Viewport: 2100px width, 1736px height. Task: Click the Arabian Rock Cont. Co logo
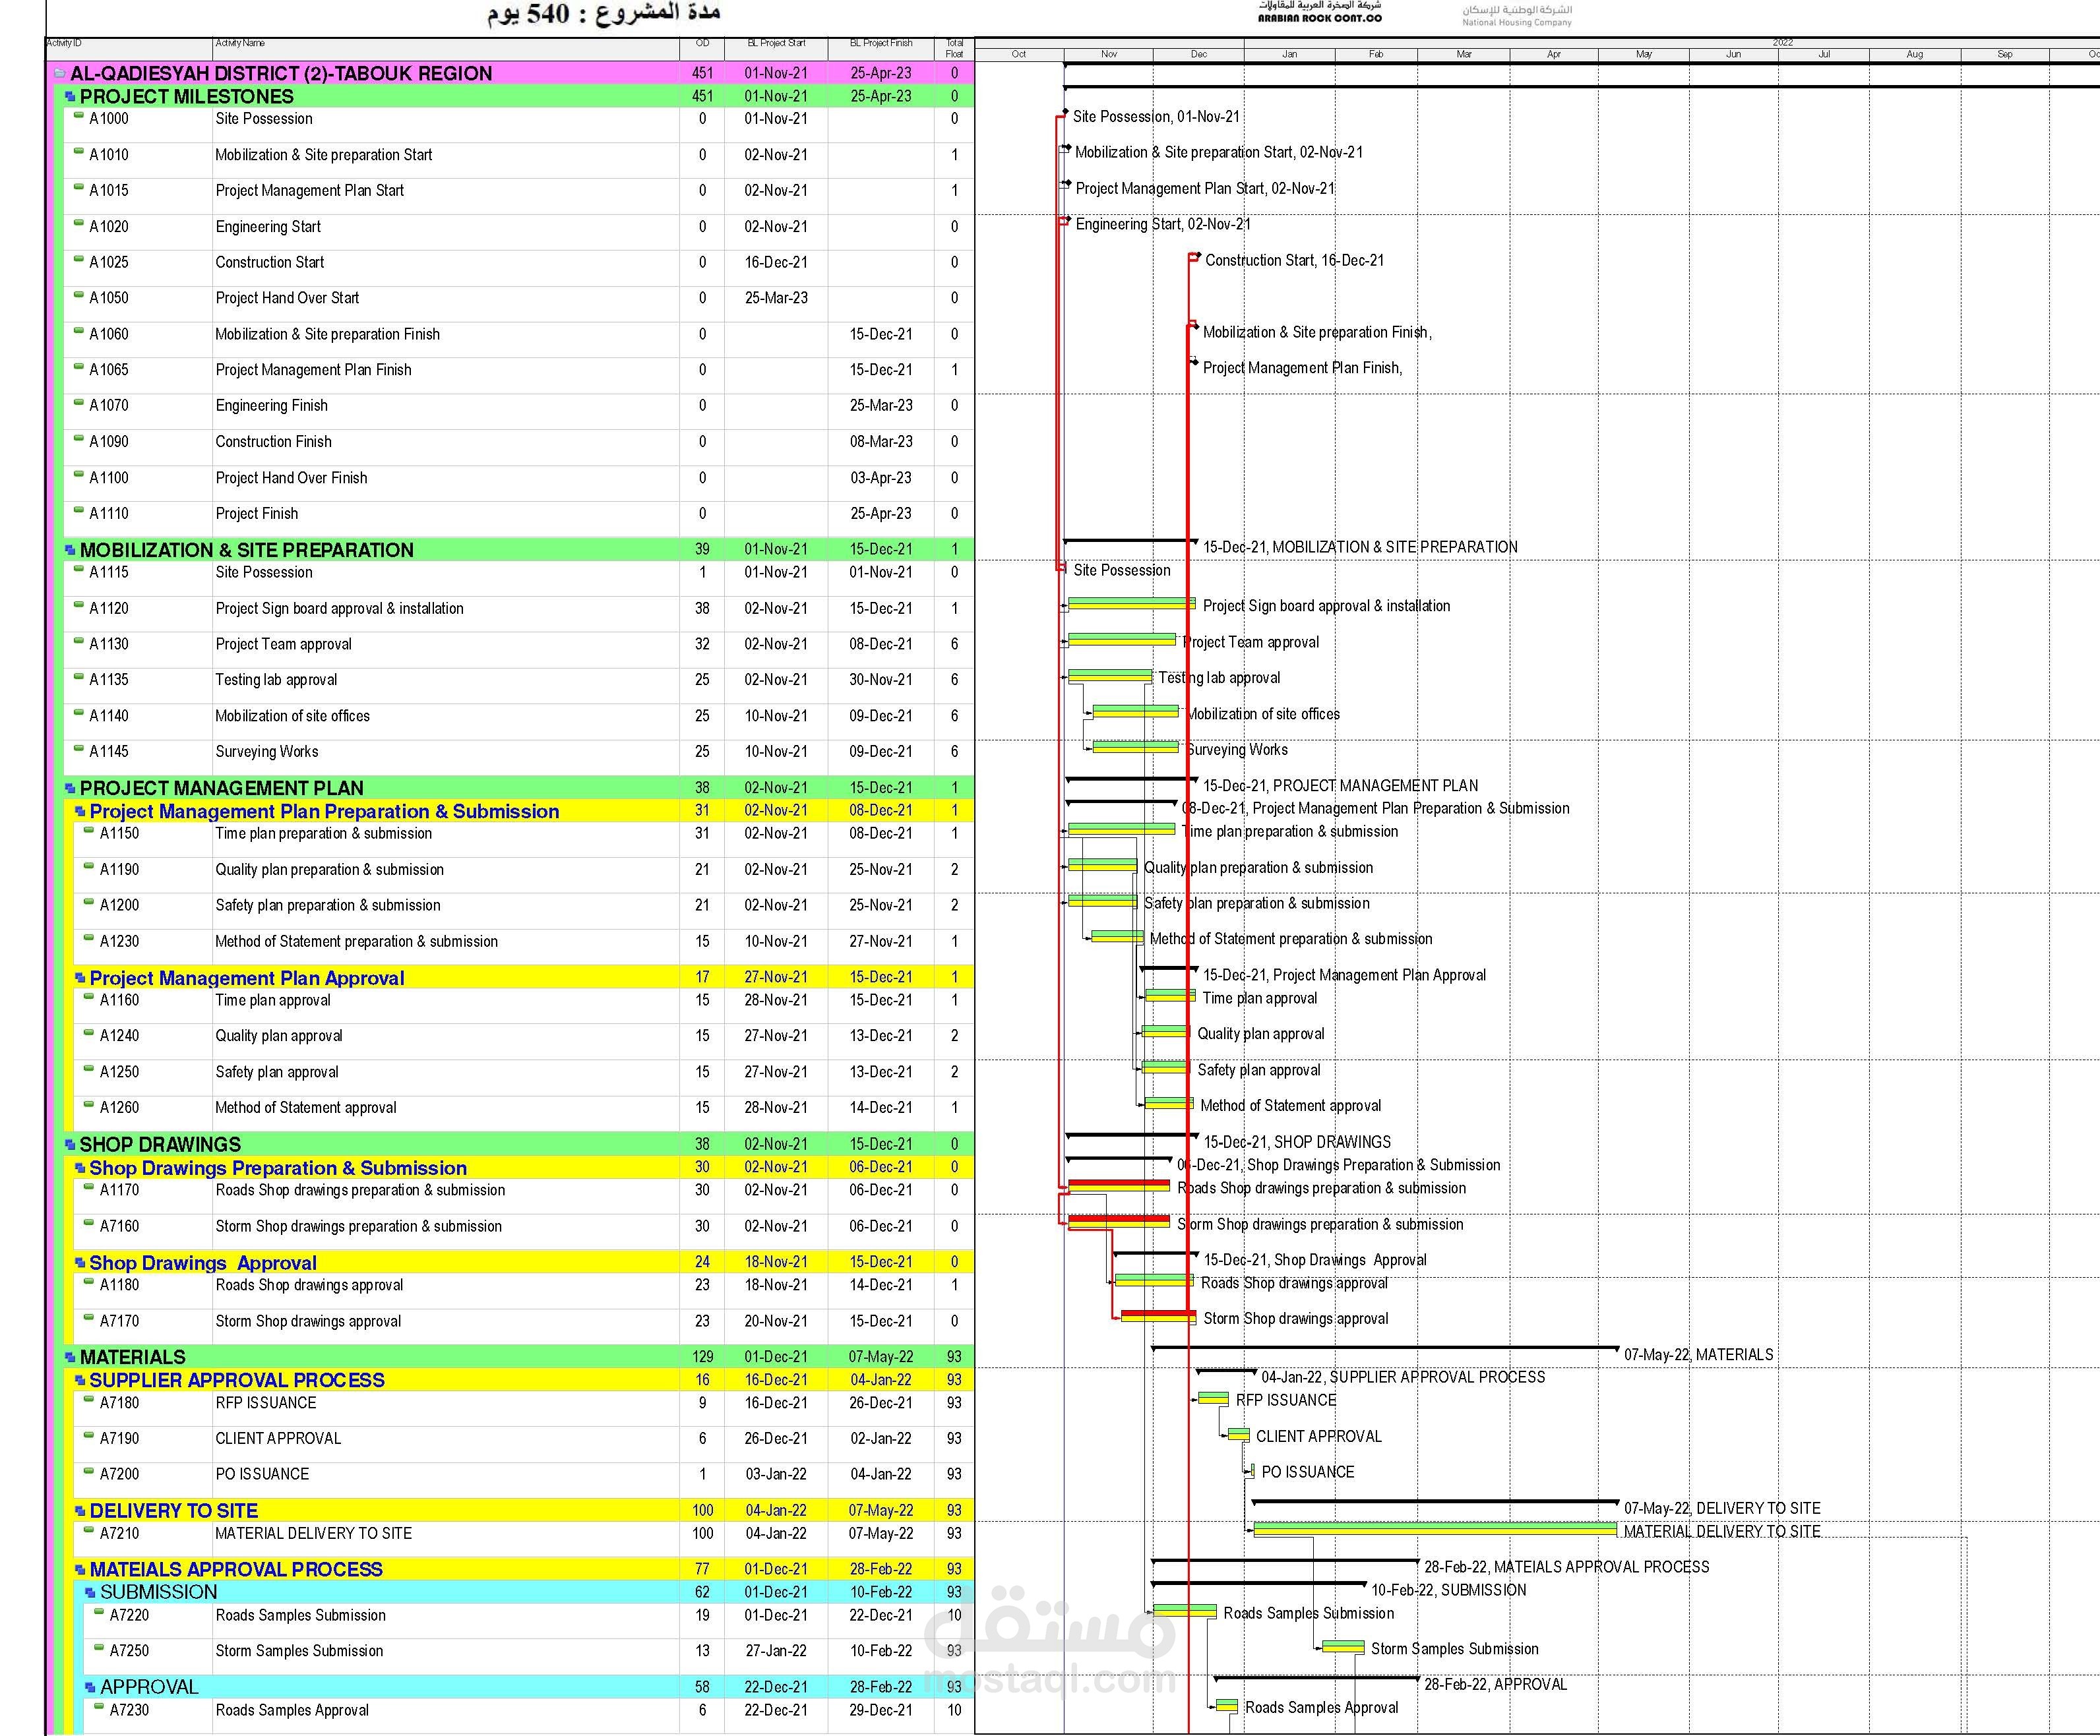point(1319,12)
